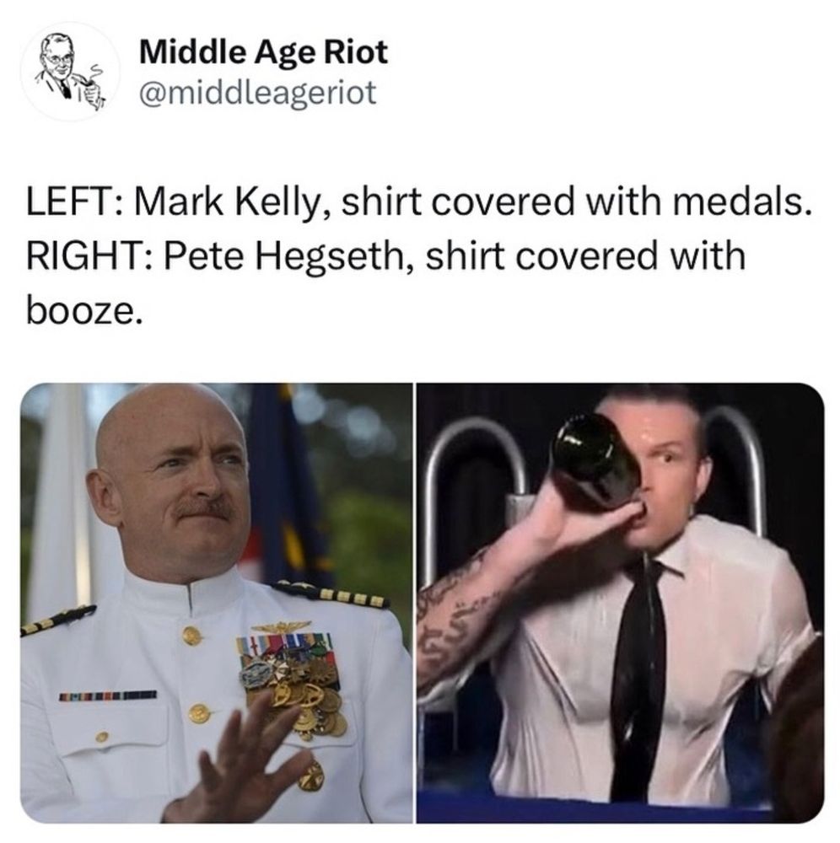The width and height of the screenshot is (840, 843).
Task: Click the Middle Age Riot display name
Action: point(263,52)
